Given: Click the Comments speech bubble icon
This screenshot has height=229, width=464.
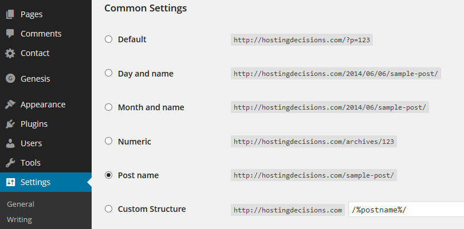Looking at the screenshot, I should tap(10, 34).
